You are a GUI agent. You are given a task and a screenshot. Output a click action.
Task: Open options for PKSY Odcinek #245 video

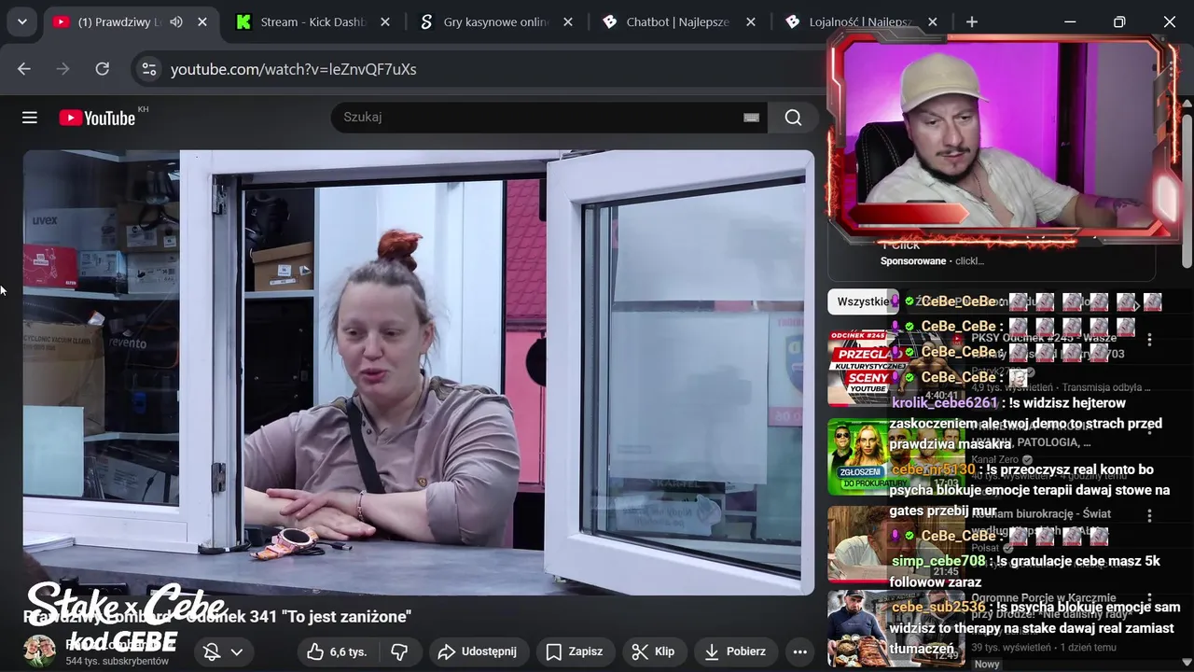[x=1150, y=340]
